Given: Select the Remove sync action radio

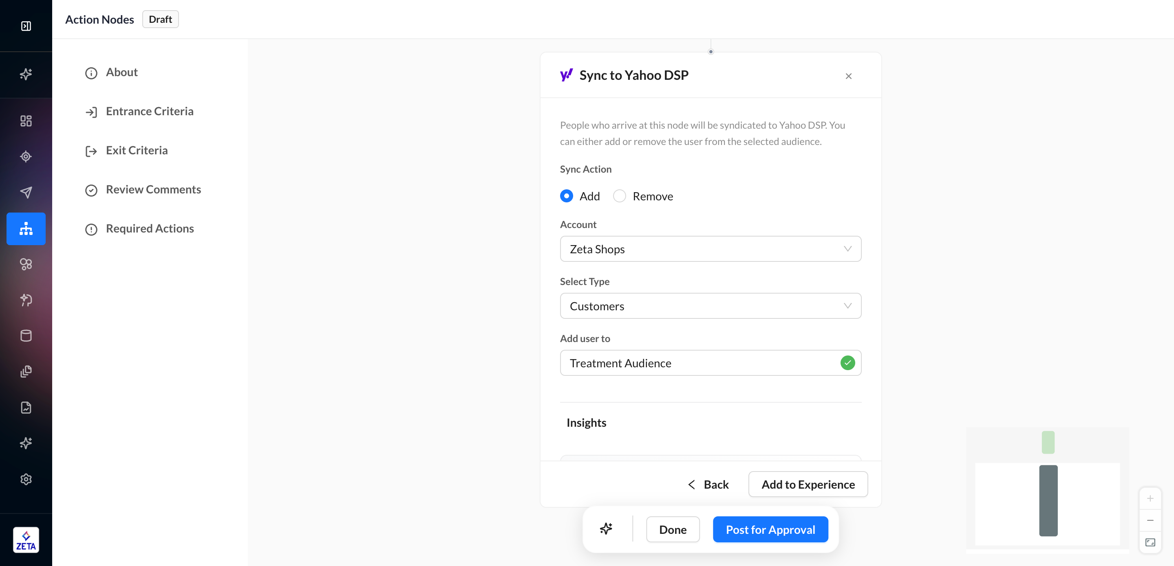Looking at the screenshot, I should point(619,196).
